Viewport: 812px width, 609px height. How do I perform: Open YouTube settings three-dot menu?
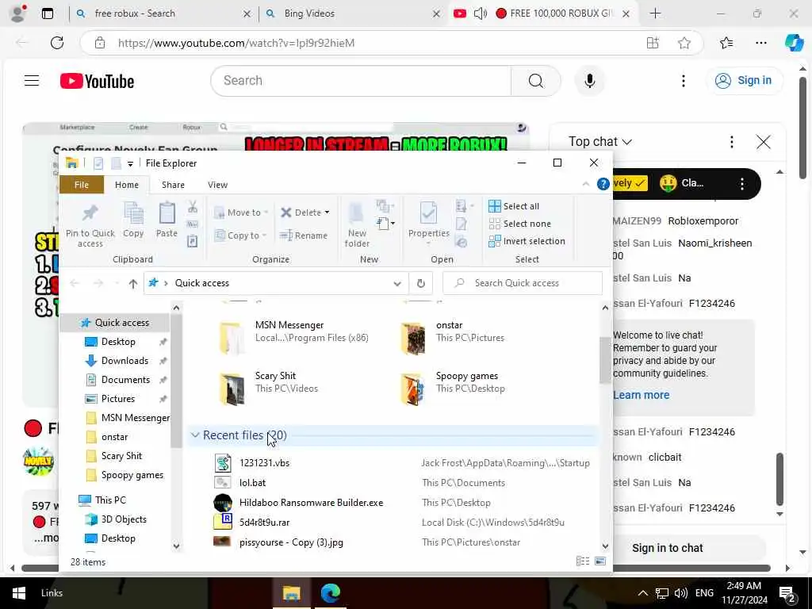[x=683, y=81]
